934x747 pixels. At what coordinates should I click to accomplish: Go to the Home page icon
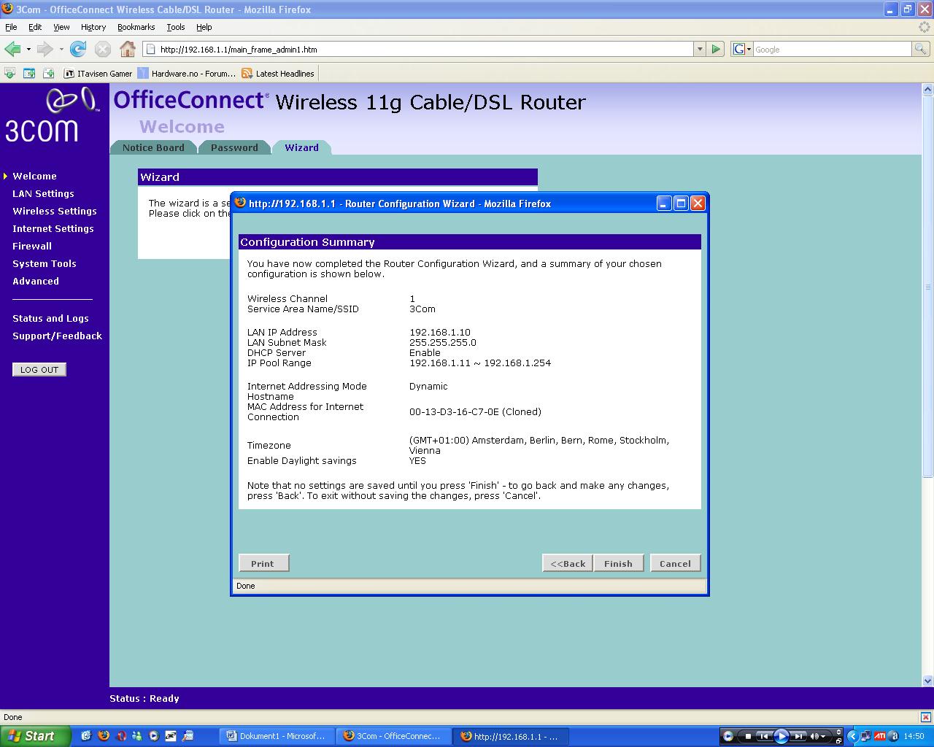[128, 49]
